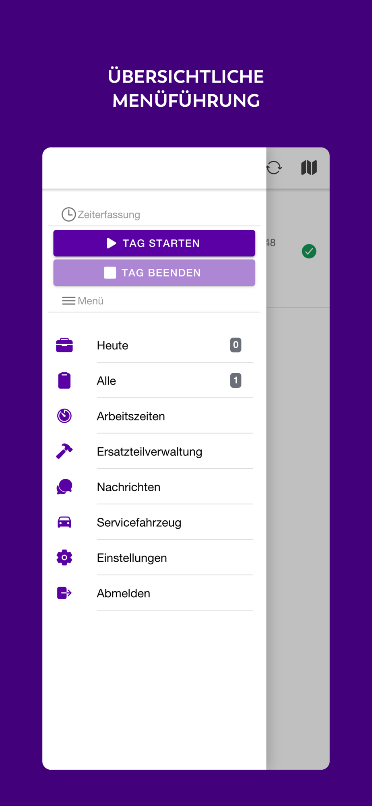
Task: Click the logout arrow icon
Action: click(x=64, y=593)
